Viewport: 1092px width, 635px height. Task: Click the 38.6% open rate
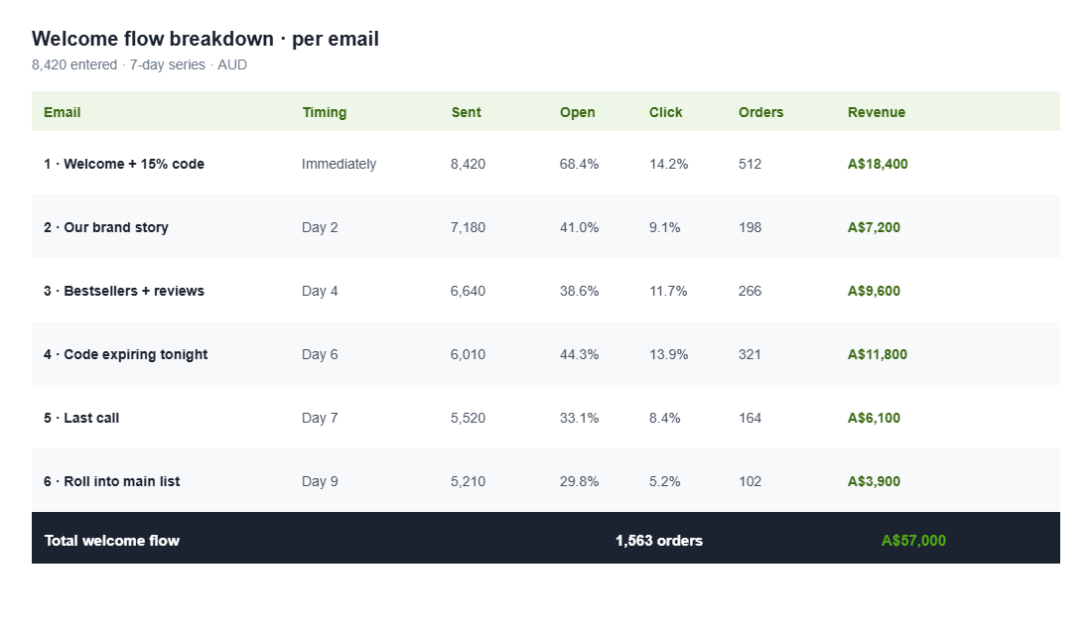coord(579,291)
